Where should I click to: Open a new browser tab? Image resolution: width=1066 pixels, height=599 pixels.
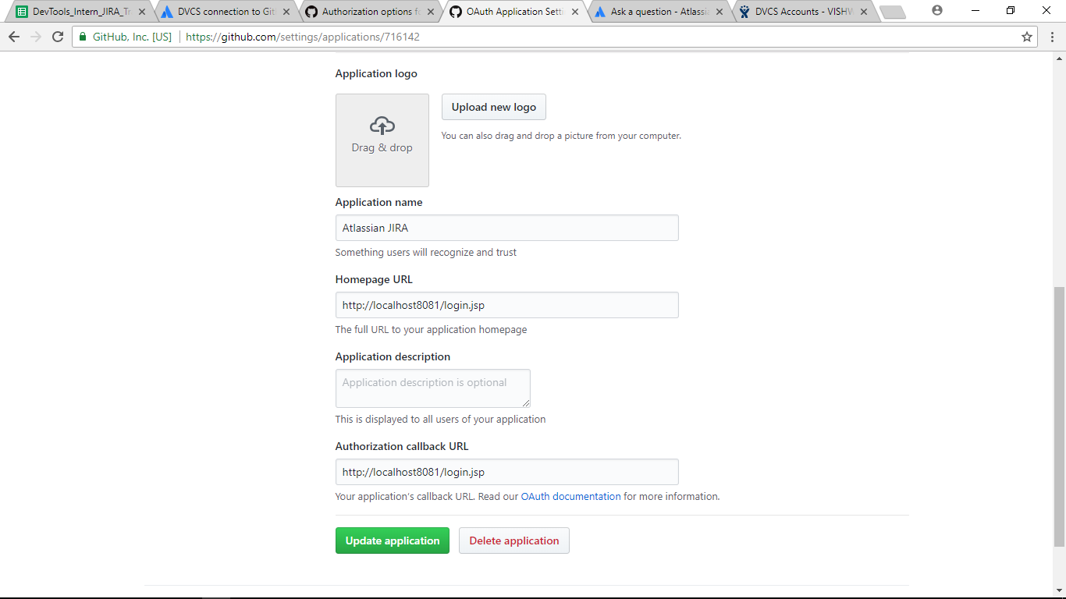(892, 12)
